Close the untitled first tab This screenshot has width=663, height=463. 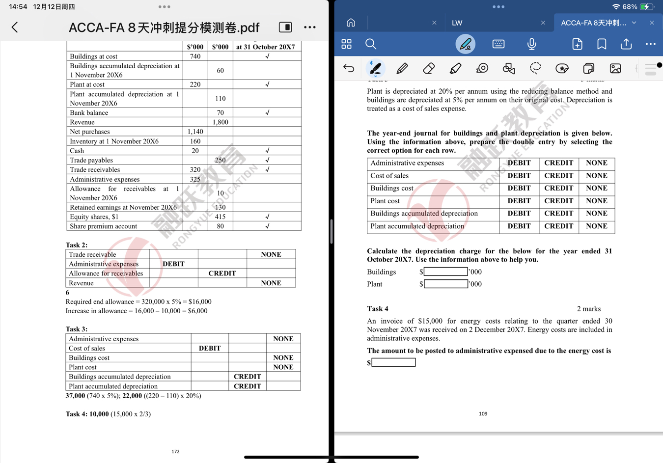(434, 23)
